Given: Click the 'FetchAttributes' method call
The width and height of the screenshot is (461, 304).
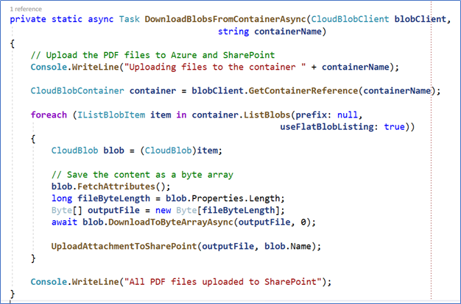Looking at the screenshot, I should pos(116,187).
